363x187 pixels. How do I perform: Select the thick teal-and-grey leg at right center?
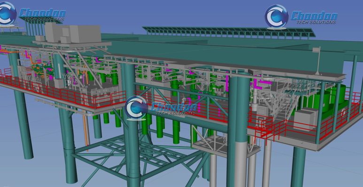(x=239, y=130)
